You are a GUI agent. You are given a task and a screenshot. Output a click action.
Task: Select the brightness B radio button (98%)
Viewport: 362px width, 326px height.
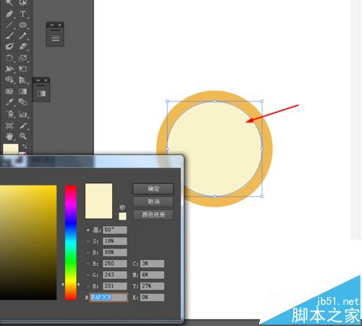(88, 253)
